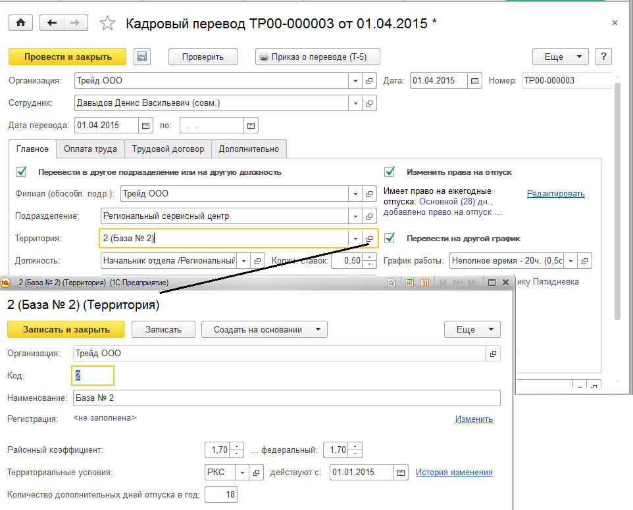Switch to the 'Оплата труда' tab
The width and height of the screenshot is (633, 510).
(90, 149)
